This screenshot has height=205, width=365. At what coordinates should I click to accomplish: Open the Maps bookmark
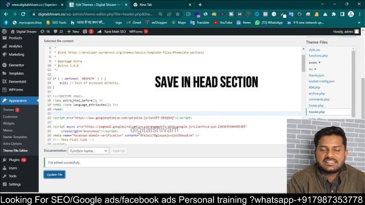179,23
